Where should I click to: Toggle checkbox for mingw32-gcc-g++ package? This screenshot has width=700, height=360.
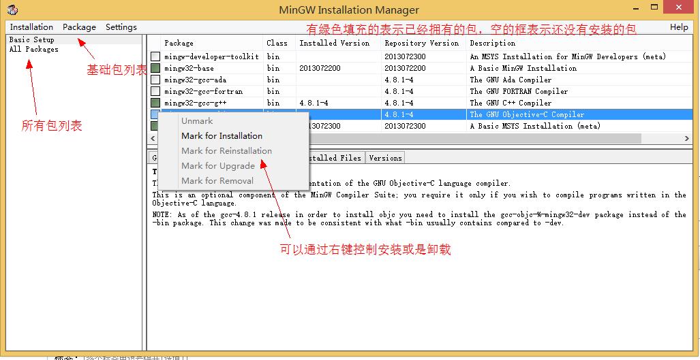pos(155,103)
